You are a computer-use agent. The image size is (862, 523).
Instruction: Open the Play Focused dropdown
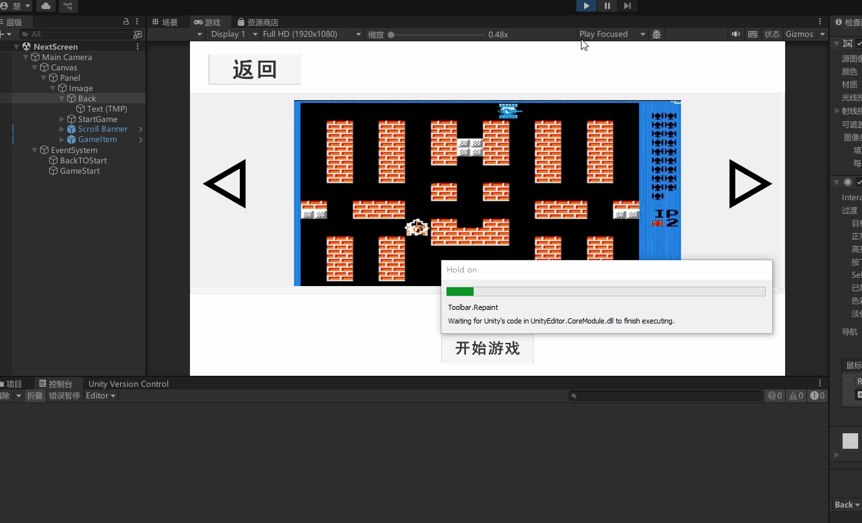point(612,34)
